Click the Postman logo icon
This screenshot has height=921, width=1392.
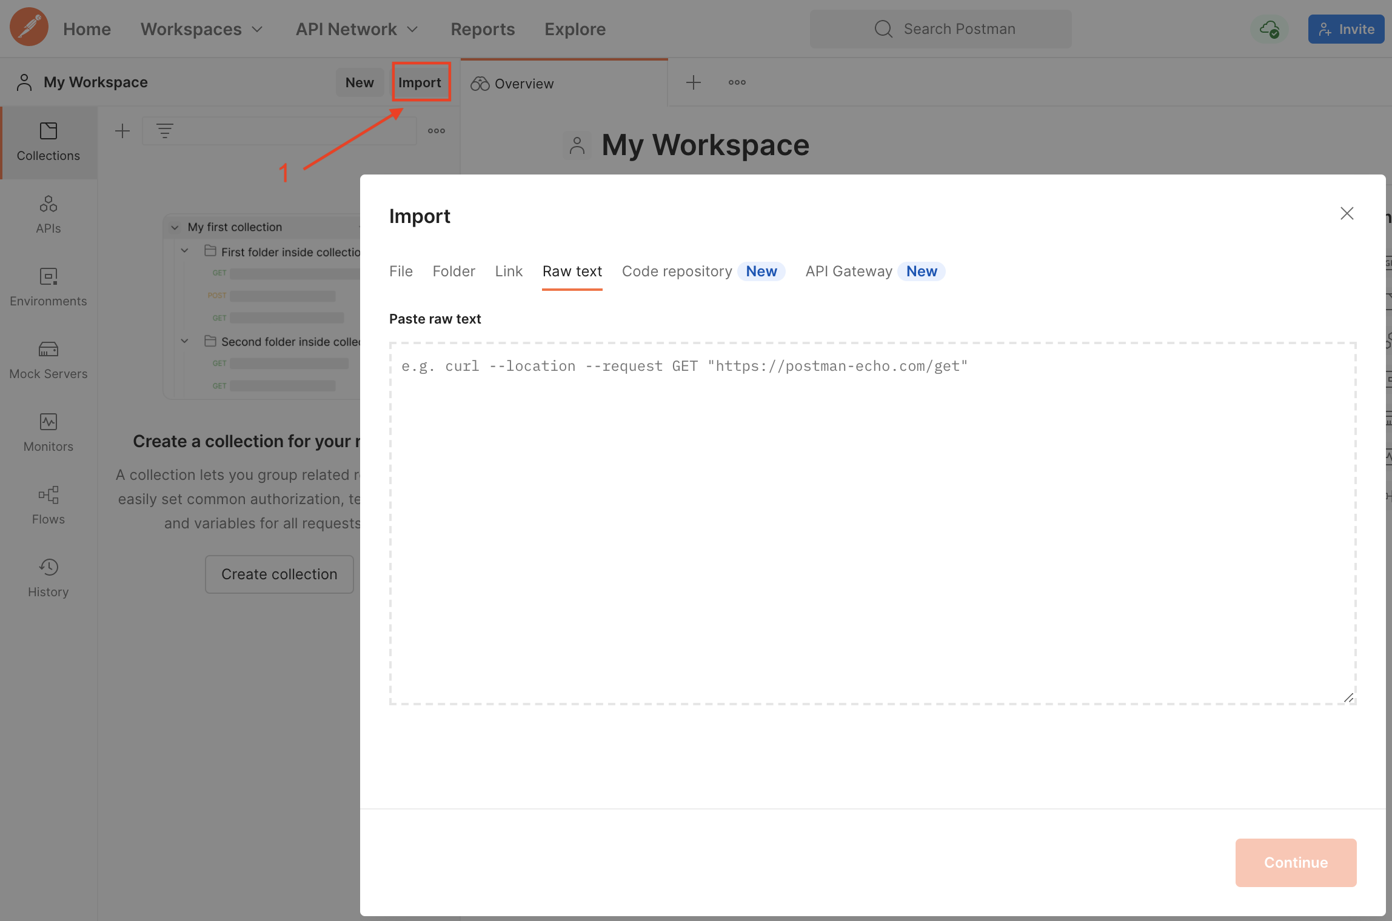tap(28, 27)
